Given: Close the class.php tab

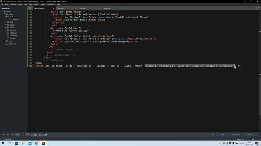Looking at the screenshot, I should pos(77,8).
